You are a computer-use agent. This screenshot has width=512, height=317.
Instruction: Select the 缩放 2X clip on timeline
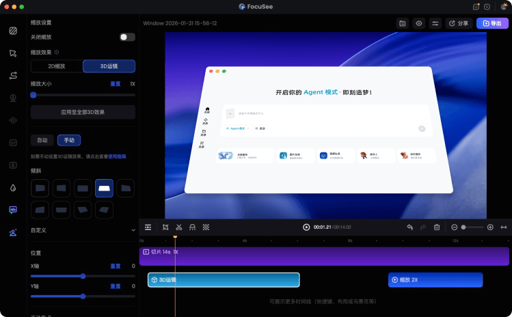tap(435, 280)
